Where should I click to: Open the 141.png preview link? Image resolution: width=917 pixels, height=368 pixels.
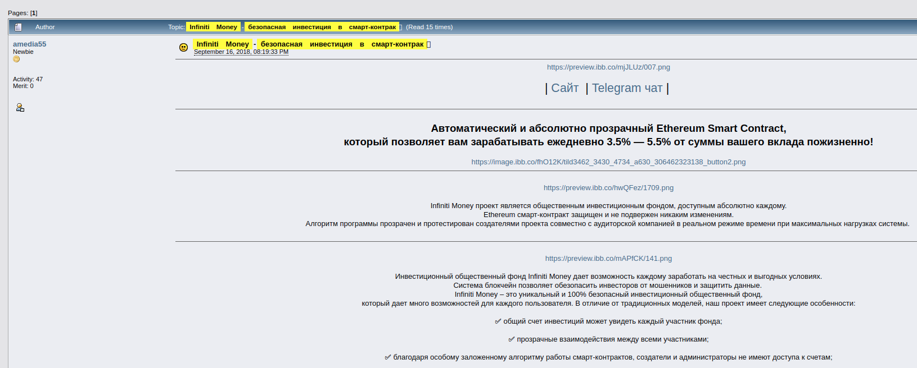608,259
